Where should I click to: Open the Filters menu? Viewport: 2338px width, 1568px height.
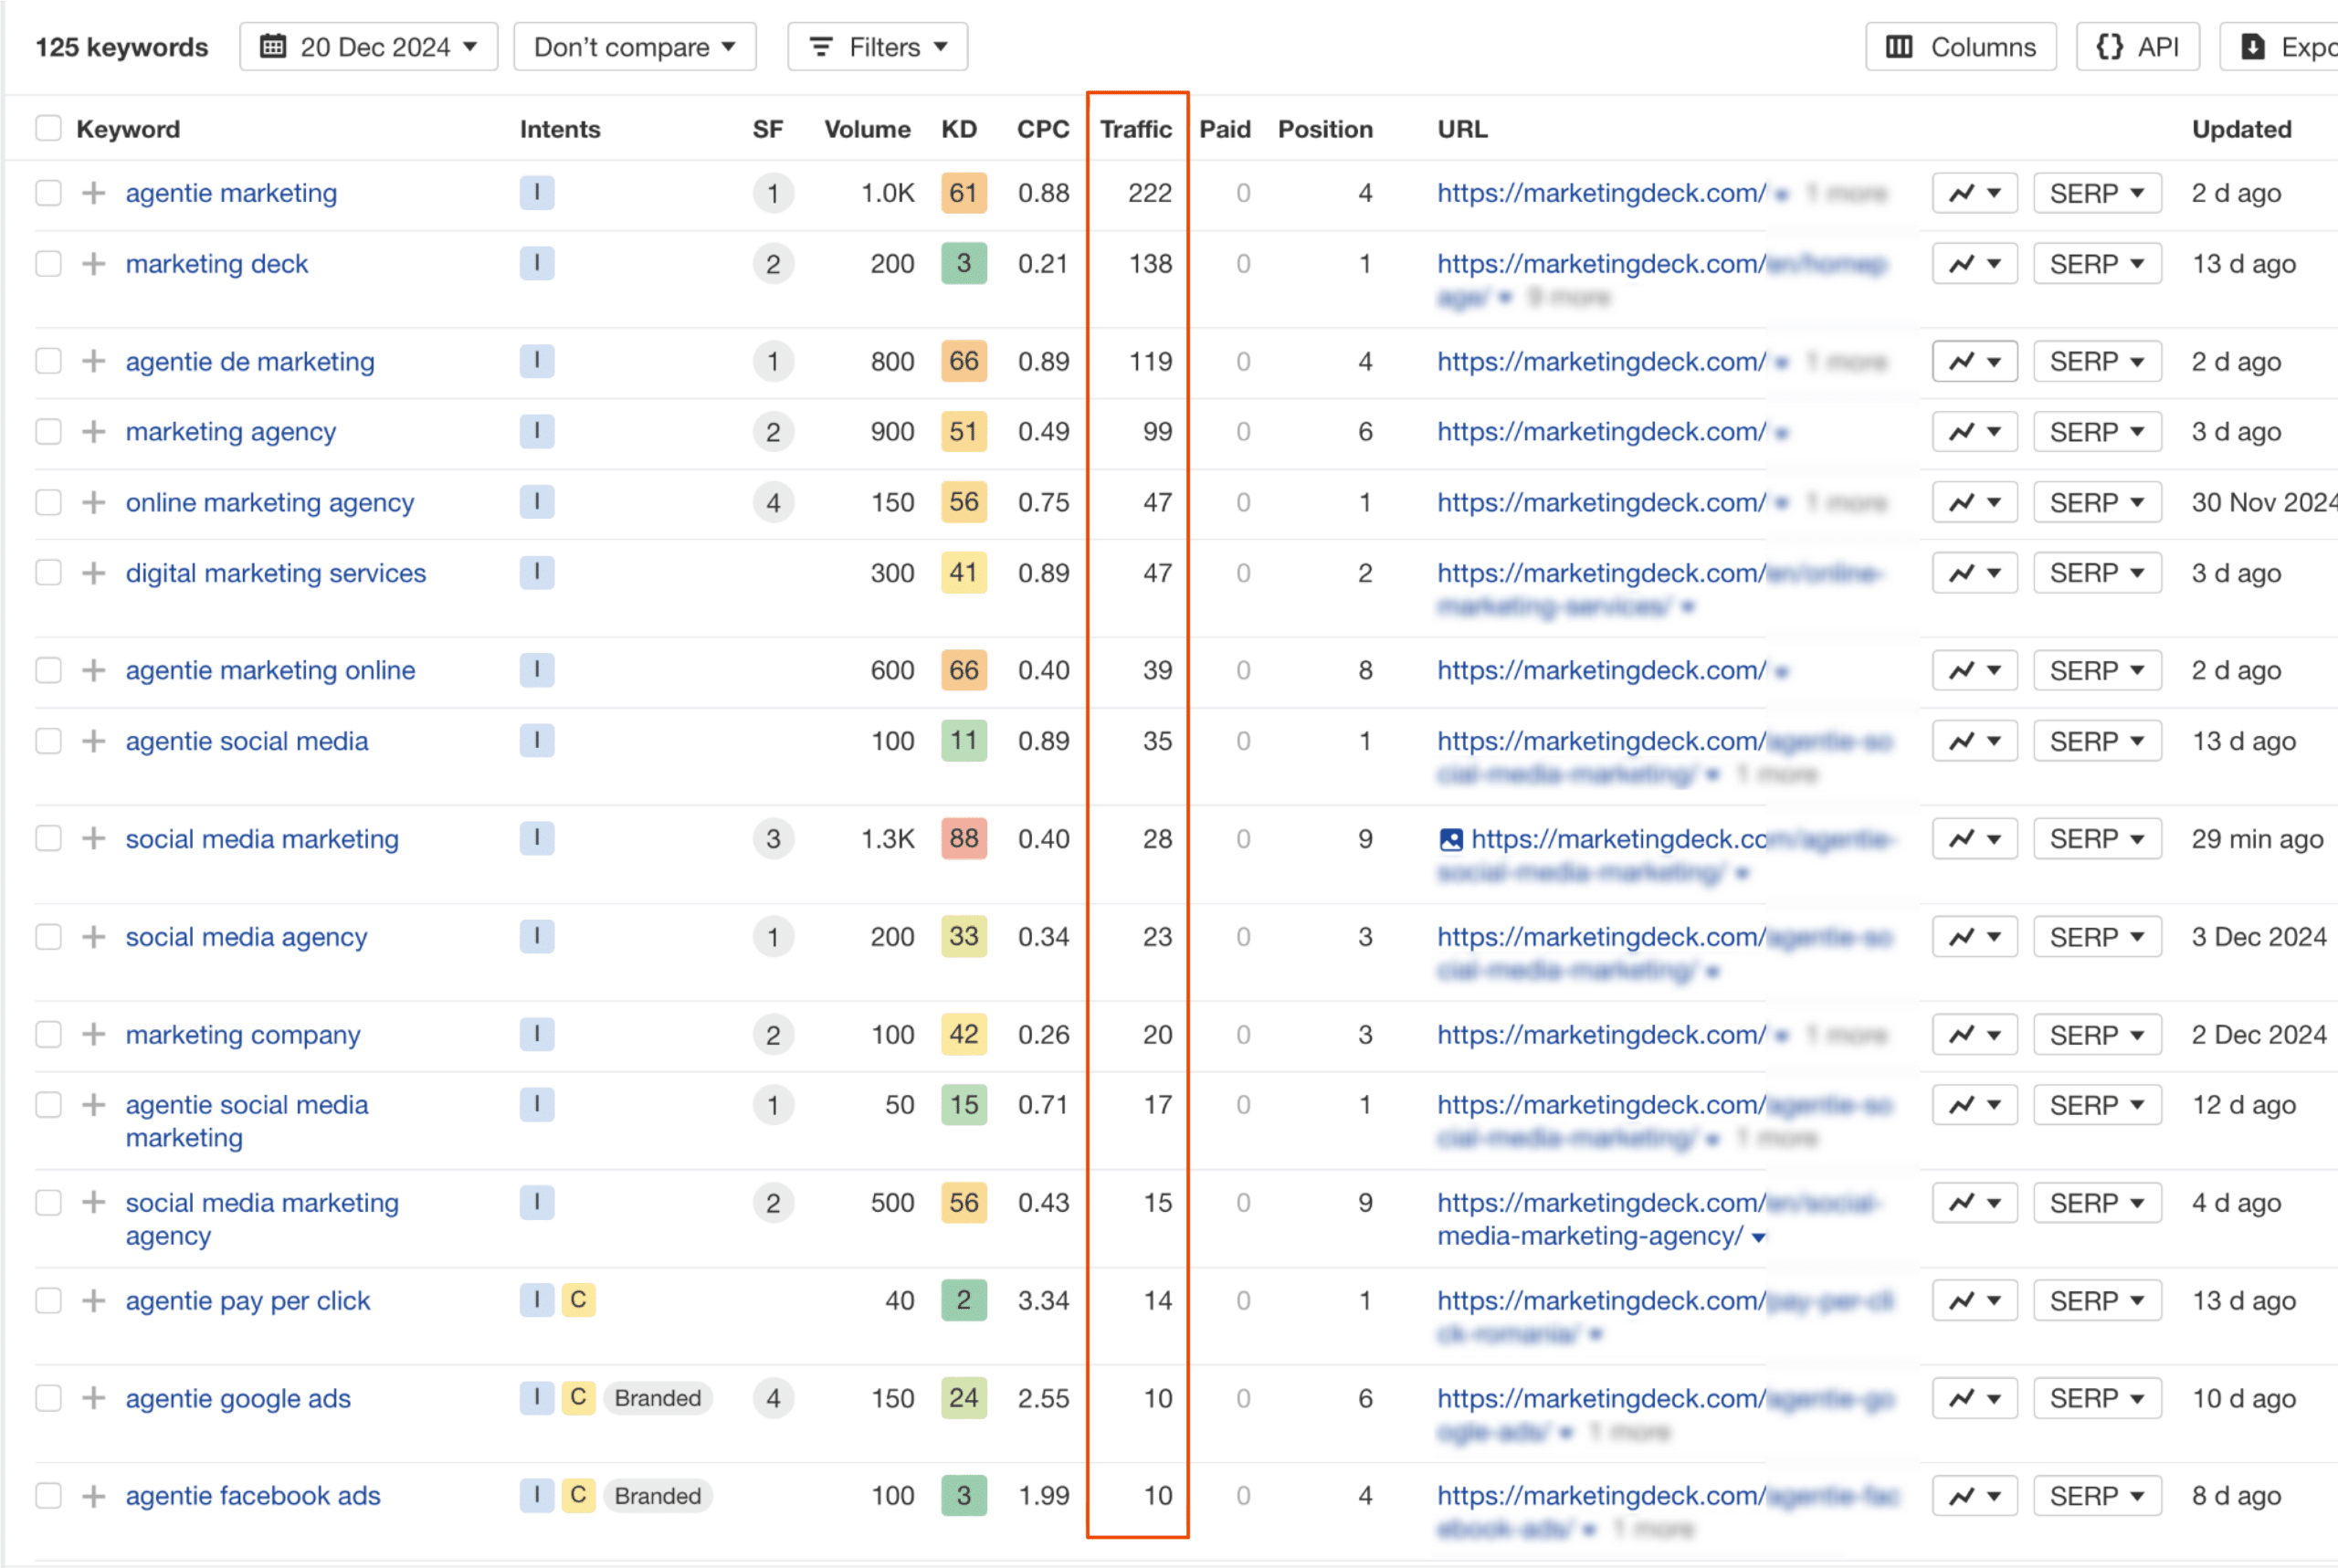pyautogui.click(x=877, y=47)
